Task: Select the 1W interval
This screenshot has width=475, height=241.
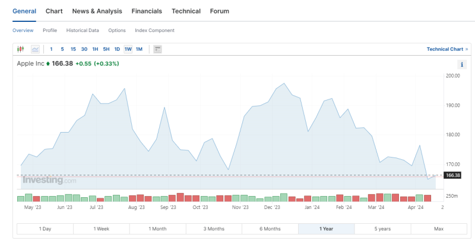Action: tap(128, 49)
